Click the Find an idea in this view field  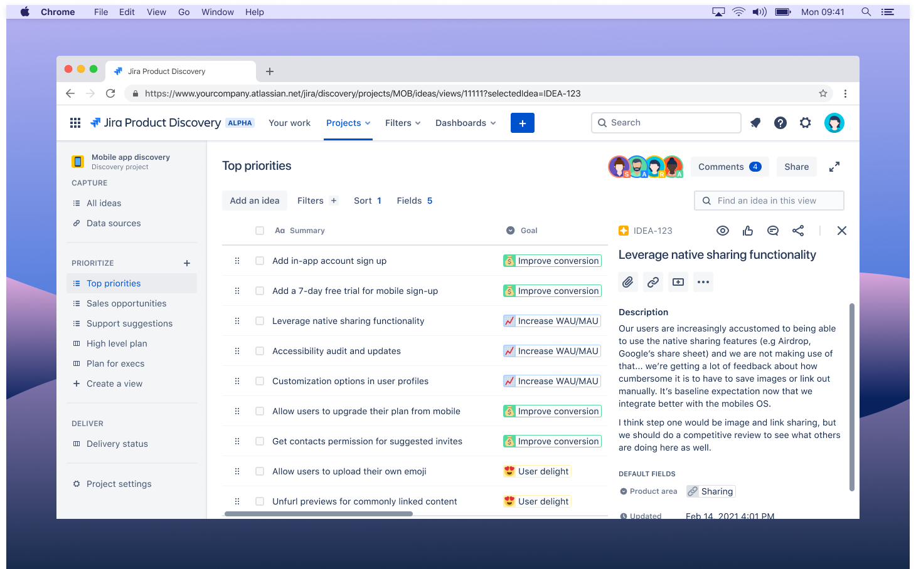[x=769, y=201]
